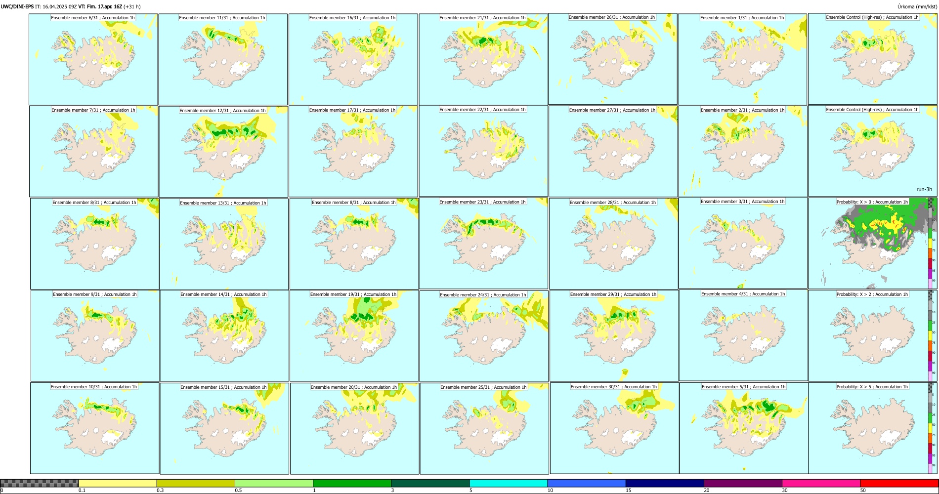Click the 'Ensemble member 10/31' title label
The width and height of the screenshot is (939, 494).
pos(94,387)
